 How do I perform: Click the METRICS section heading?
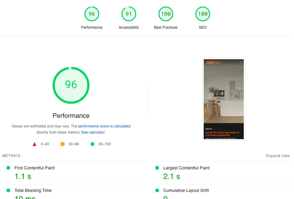11,156
